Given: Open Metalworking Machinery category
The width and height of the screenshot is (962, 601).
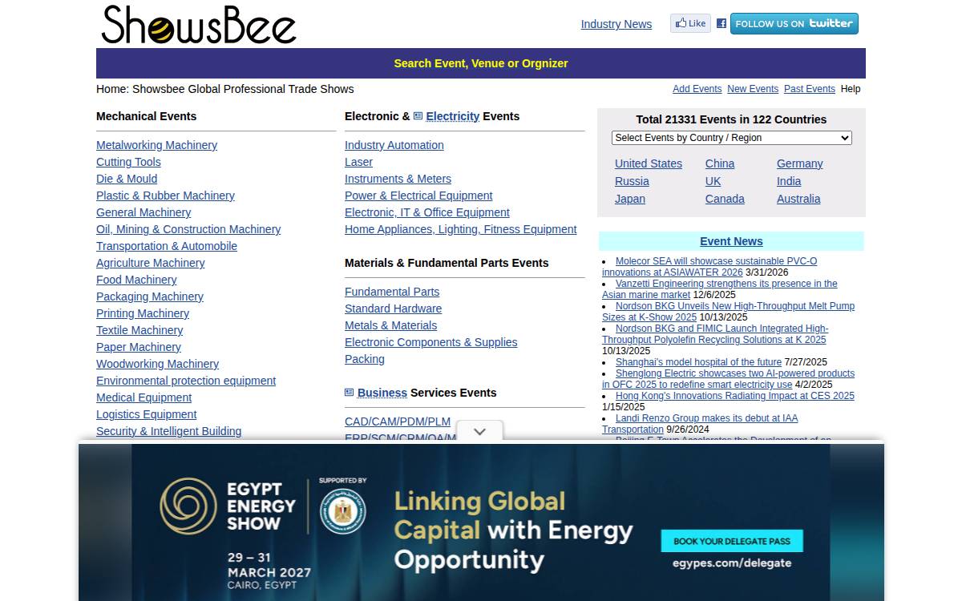Looking at the screenshot, I should click(x=156, y=145).
